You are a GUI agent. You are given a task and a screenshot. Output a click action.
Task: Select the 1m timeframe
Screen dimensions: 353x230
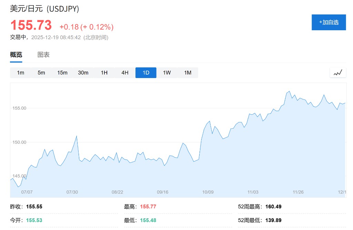click(21, 73)
